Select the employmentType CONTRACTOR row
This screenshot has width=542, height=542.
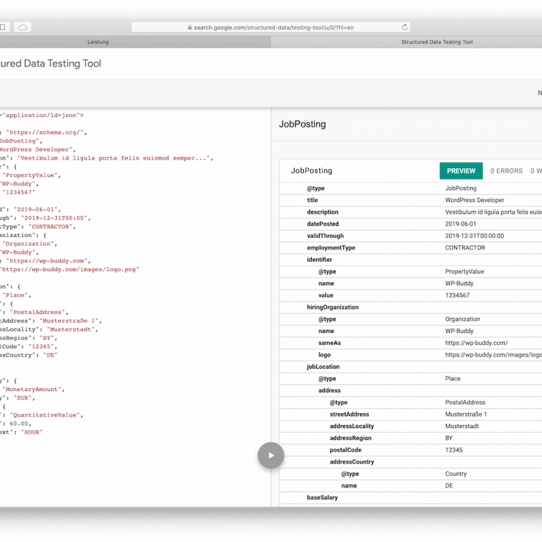point(411,248)
